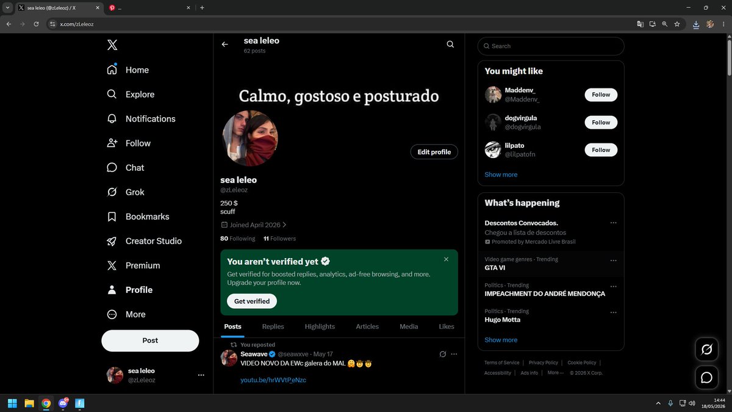Open Notifications in the sidebar
Image resolution: width=732 pixels, height=412 pixels.
point(141,119)
